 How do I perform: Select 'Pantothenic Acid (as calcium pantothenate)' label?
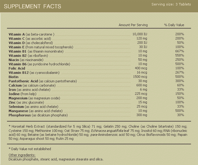(x=43, y=81)
